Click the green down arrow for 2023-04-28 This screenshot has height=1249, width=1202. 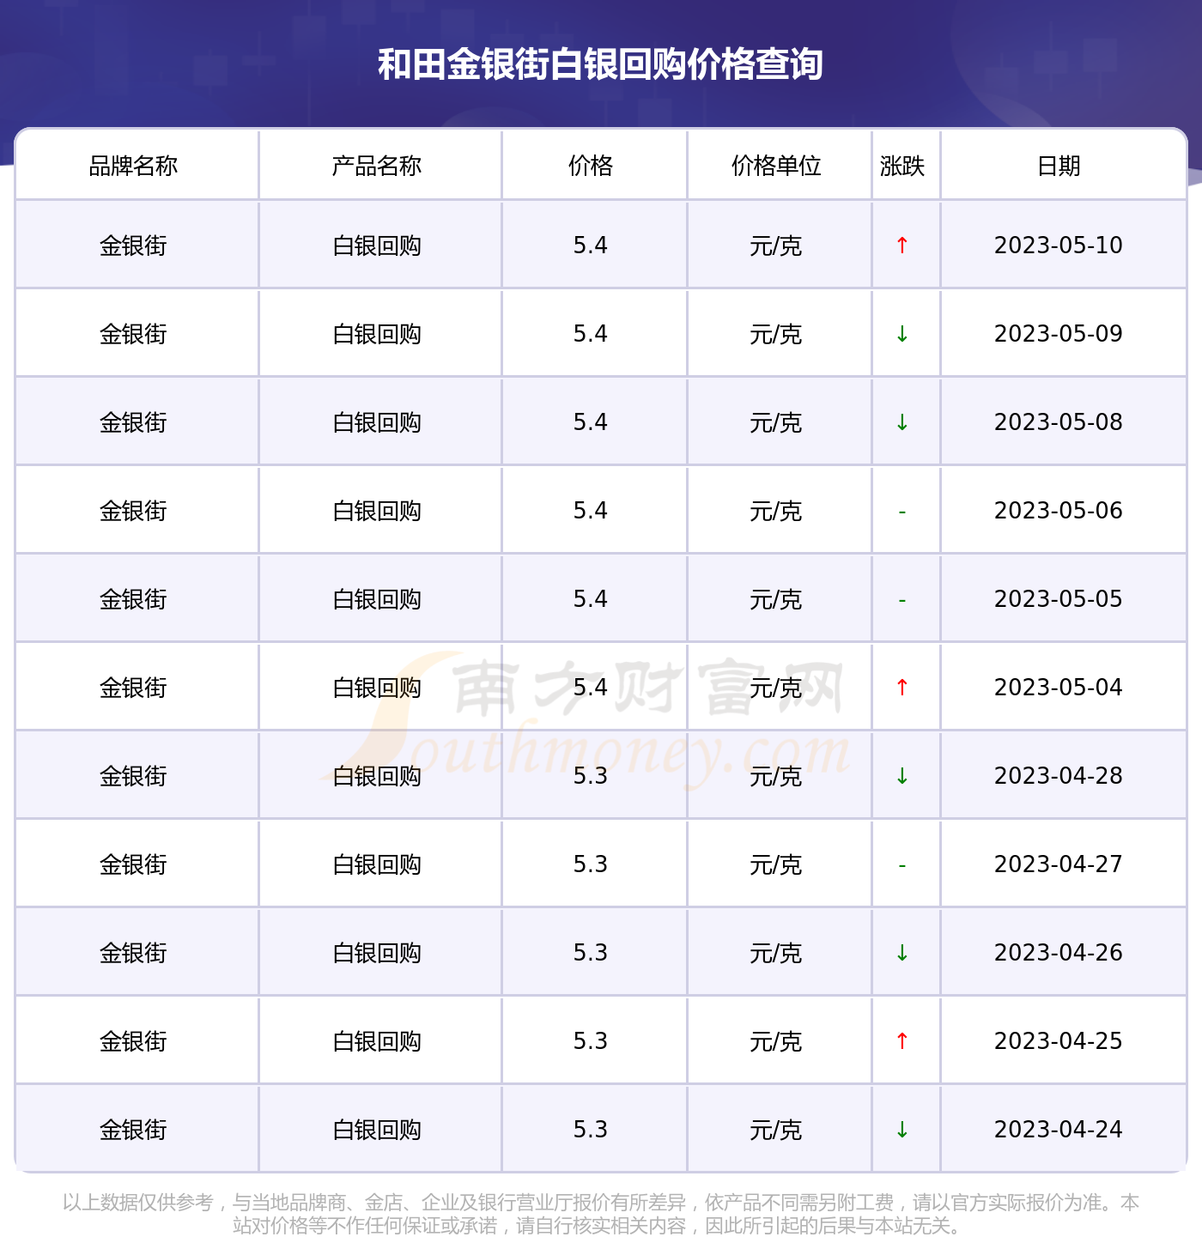[x=901, y=776]
